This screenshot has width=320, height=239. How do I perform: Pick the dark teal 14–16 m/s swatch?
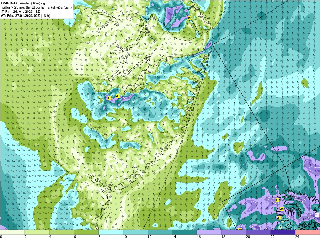click(x=185, y=232)
